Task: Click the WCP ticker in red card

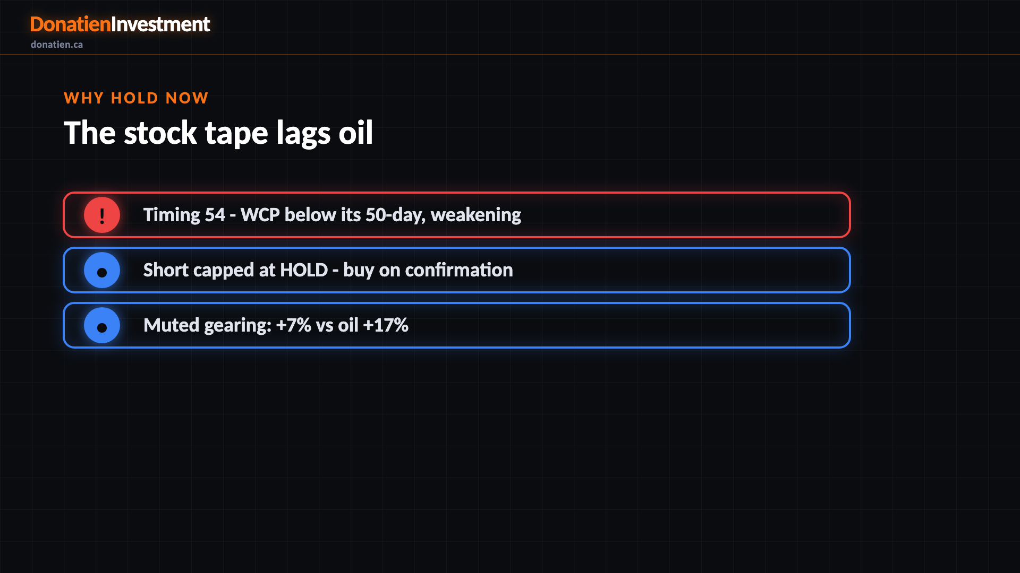Action: click(x=260, y=215)
